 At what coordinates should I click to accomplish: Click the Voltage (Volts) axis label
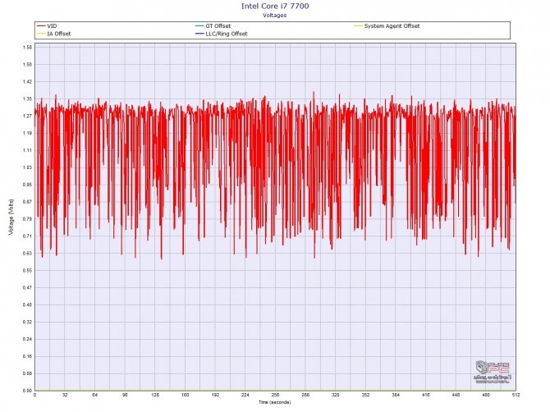(x=11, y=217)
